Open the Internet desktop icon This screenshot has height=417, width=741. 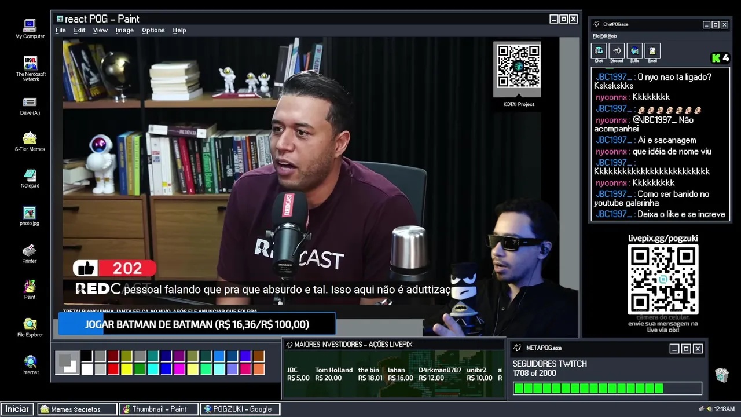coord(30,365)
